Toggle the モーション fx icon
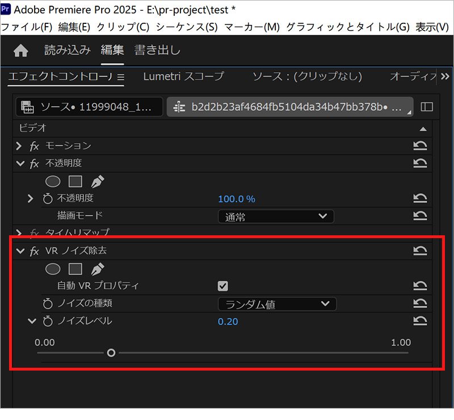 [35, 146]
